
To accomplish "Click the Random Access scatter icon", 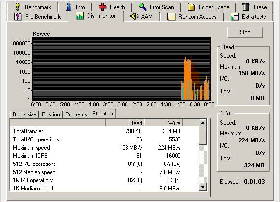I will click(171, 17).
